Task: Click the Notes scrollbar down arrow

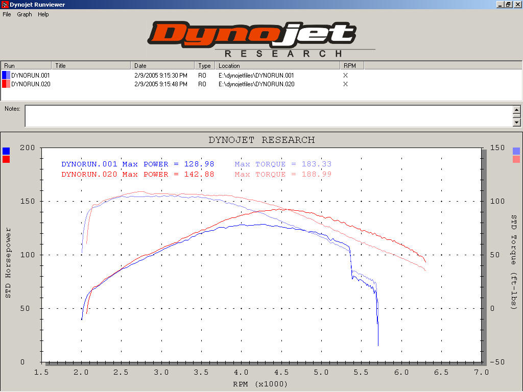Action: pos(517,122)
